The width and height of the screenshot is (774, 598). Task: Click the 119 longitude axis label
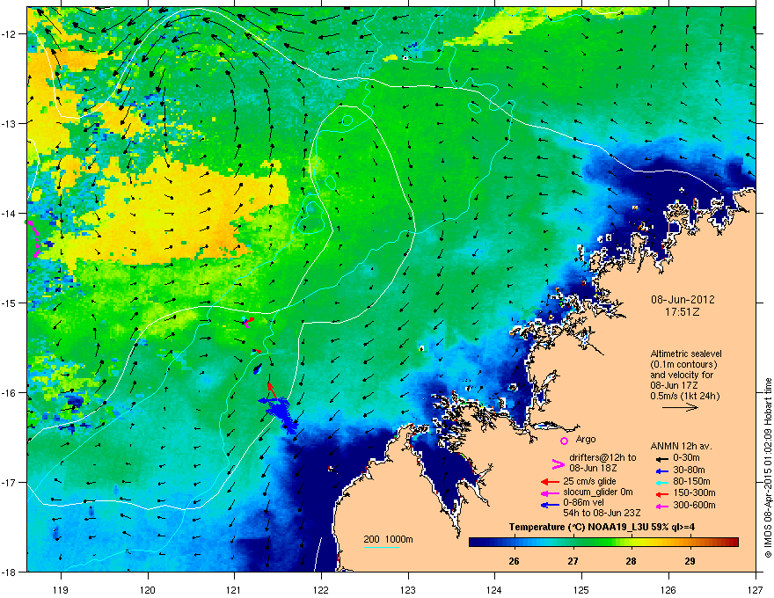[62, 589]
